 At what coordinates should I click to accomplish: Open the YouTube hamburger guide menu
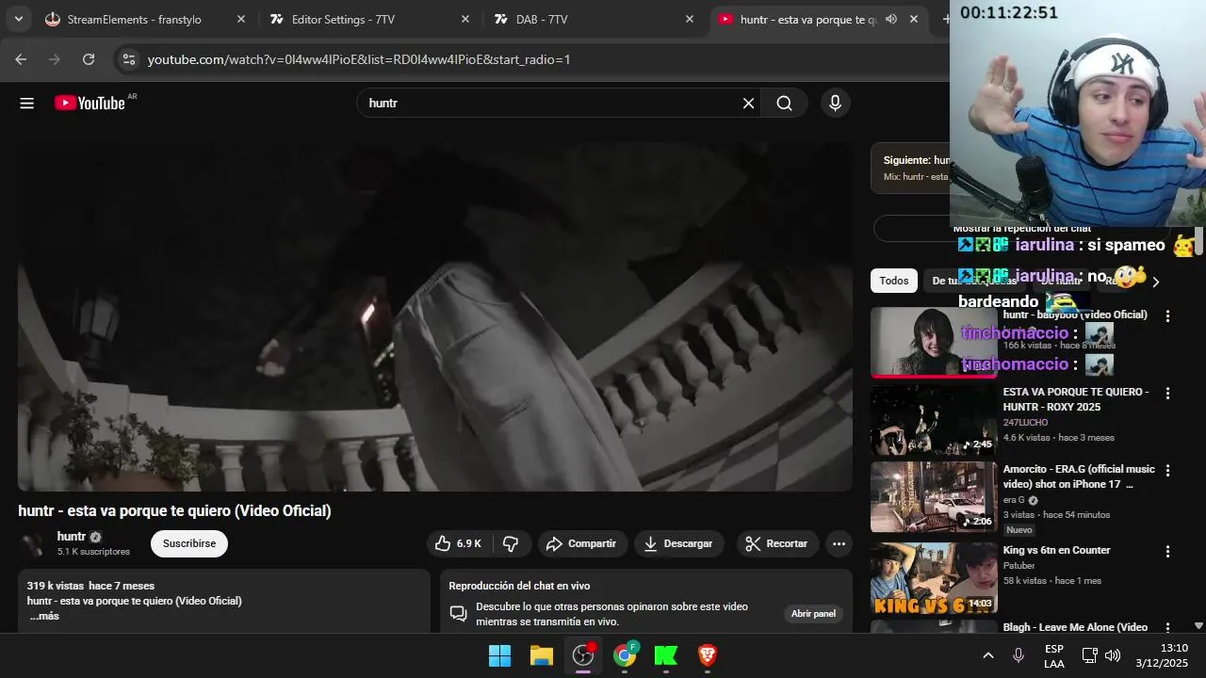26,104
